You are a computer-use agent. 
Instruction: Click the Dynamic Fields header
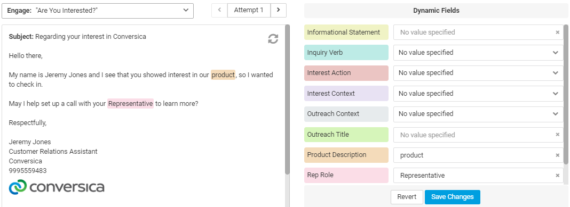click(x=436, y=11)
